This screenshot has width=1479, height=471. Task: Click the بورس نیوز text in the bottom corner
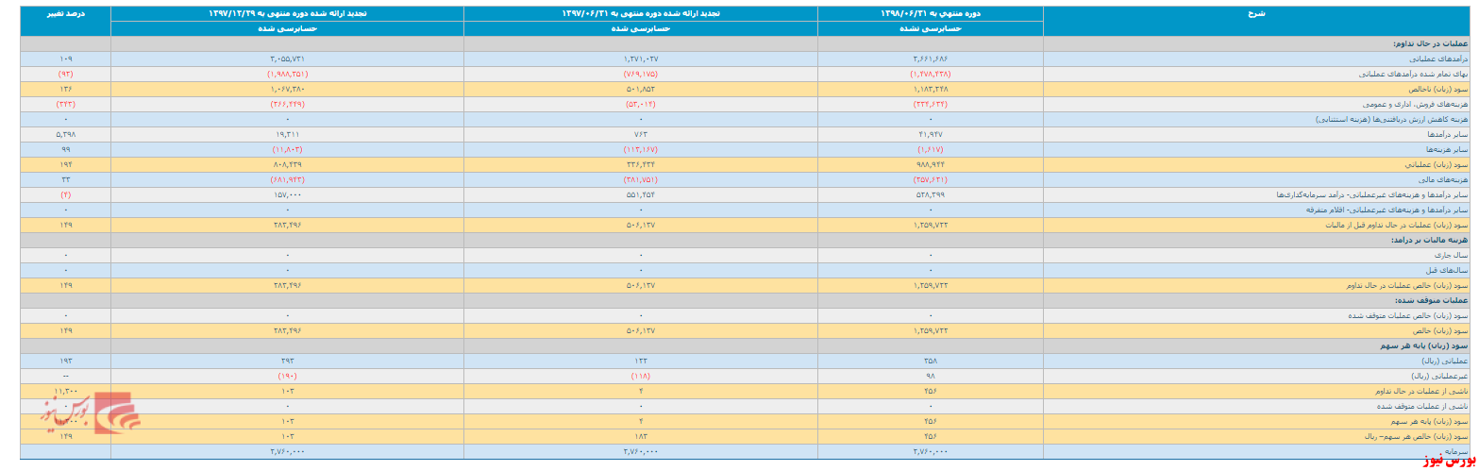(x=1446, y=461)
